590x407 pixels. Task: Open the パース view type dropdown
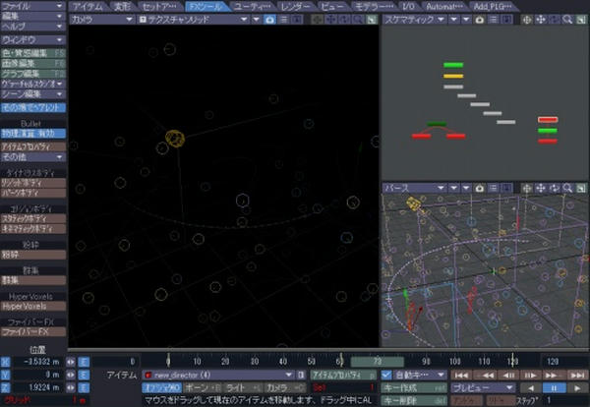(x=415, y=188)
